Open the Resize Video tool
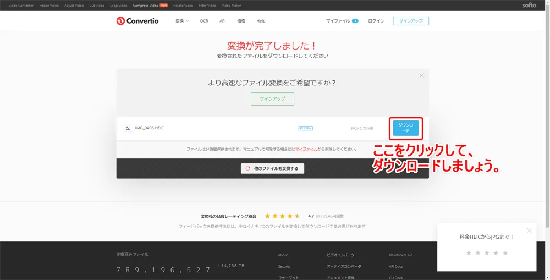550x280 pixels. click(x=49, y=6)
